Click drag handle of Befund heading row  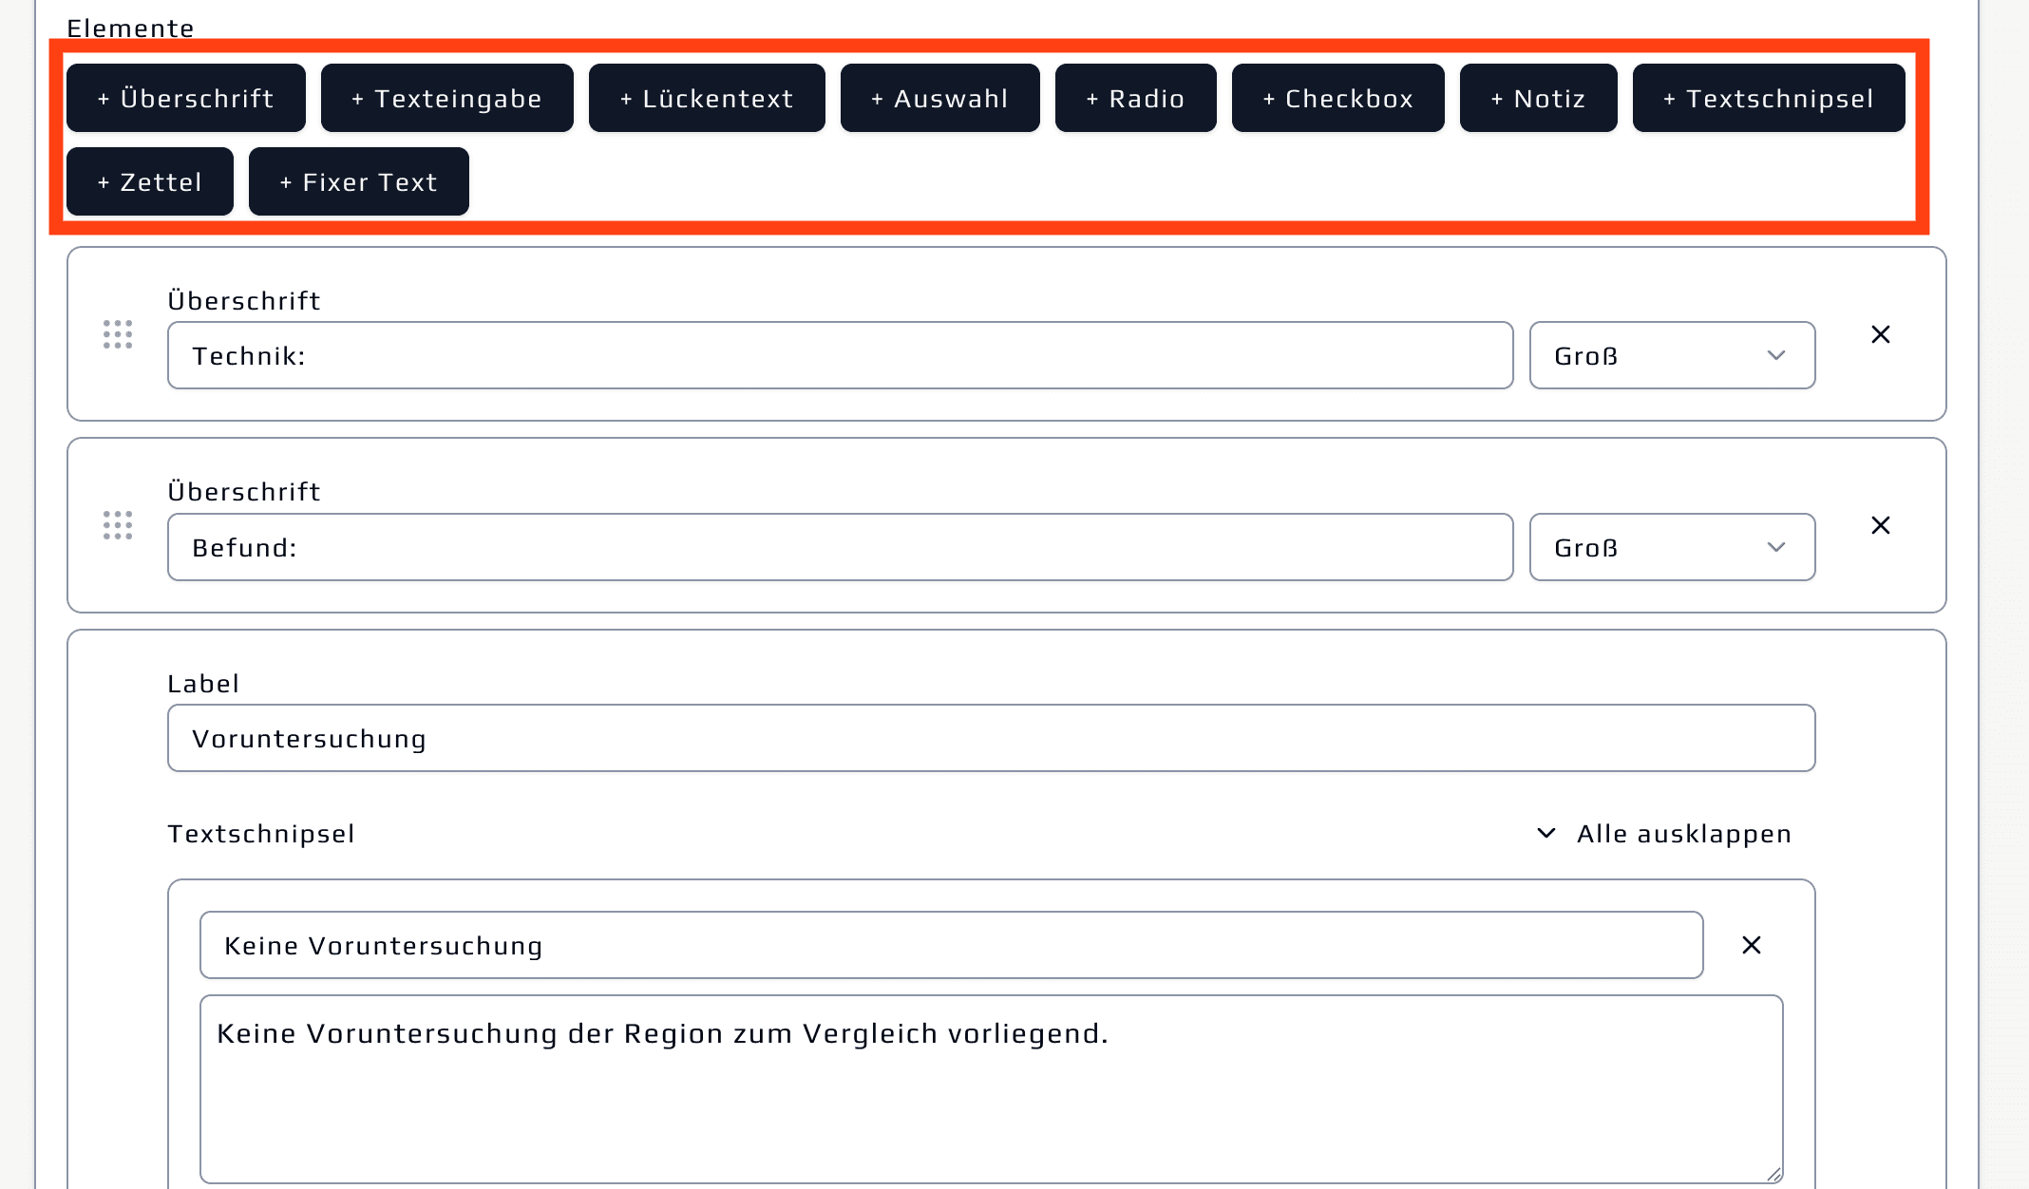tap(118, 525)
